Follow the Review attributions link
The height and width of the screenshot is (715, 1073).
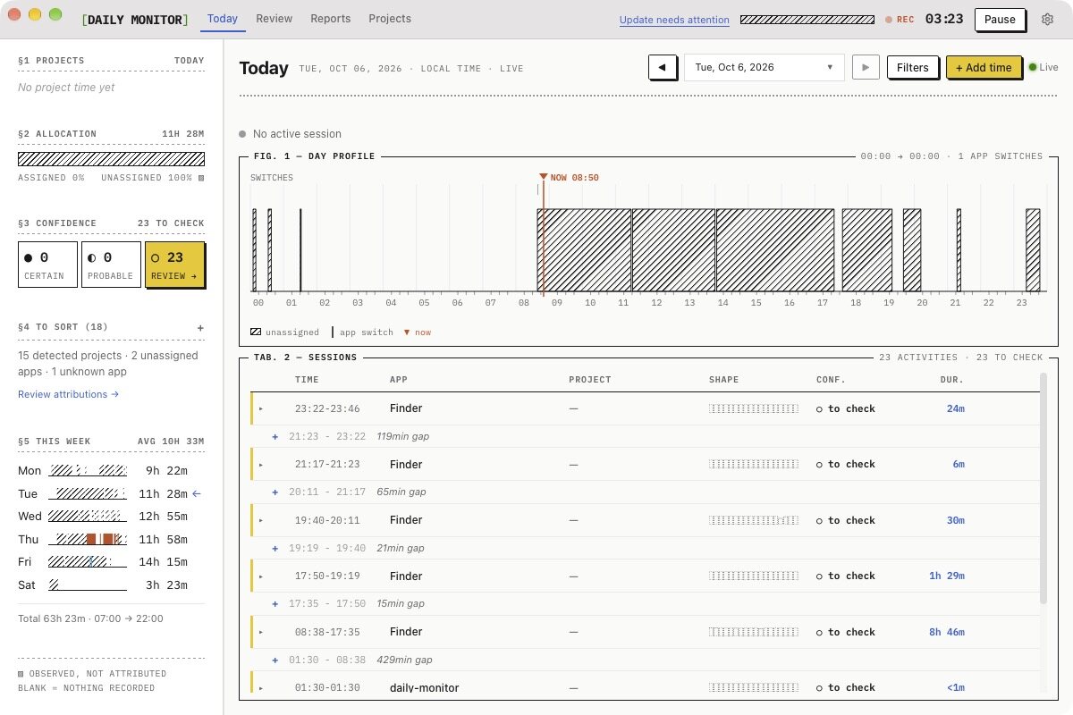pos(68,394)
